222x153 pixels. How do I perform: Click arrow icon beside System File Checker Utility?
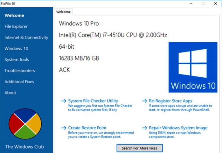tap(64, 101)
